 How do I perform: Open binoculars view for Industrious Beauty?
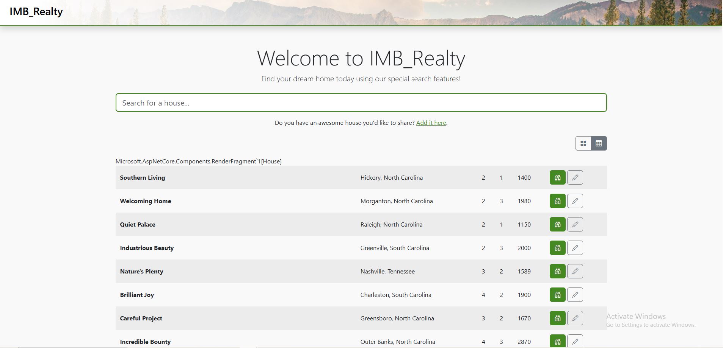point(557,248)
